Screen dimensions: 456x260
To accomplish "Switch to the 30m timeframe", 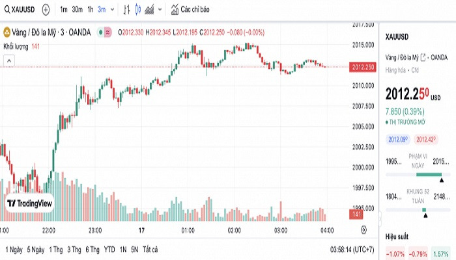I will tap(77, 10).
